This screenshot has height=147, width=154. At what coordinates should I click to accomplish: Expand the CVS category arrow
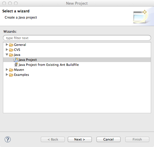click(7, 49)
